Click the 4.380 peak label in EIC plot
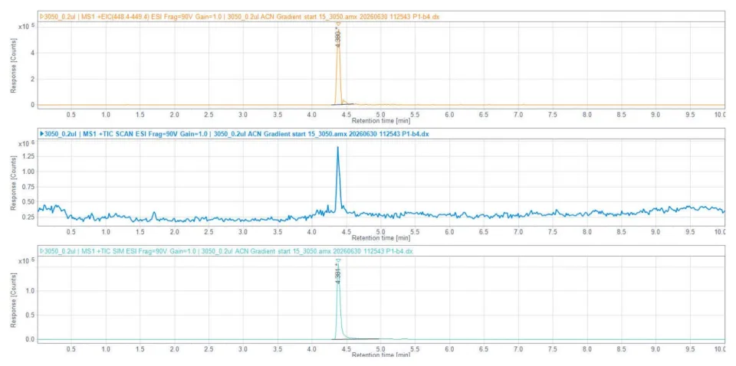The width and height of the screenshot is (736, 366). (x=338, y=38)
